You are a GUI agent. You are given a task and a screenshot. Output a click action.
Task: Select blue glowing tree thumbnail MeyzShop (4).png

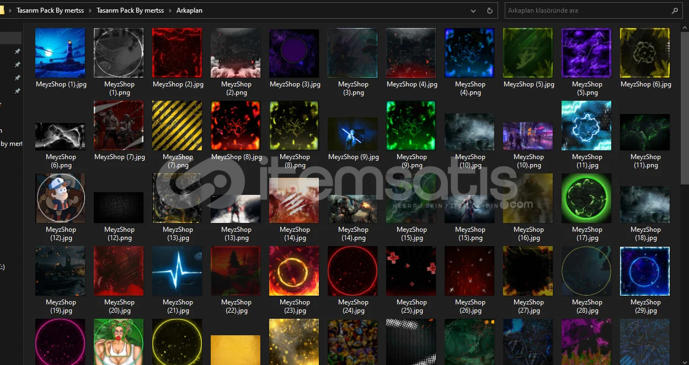[469, 53]
